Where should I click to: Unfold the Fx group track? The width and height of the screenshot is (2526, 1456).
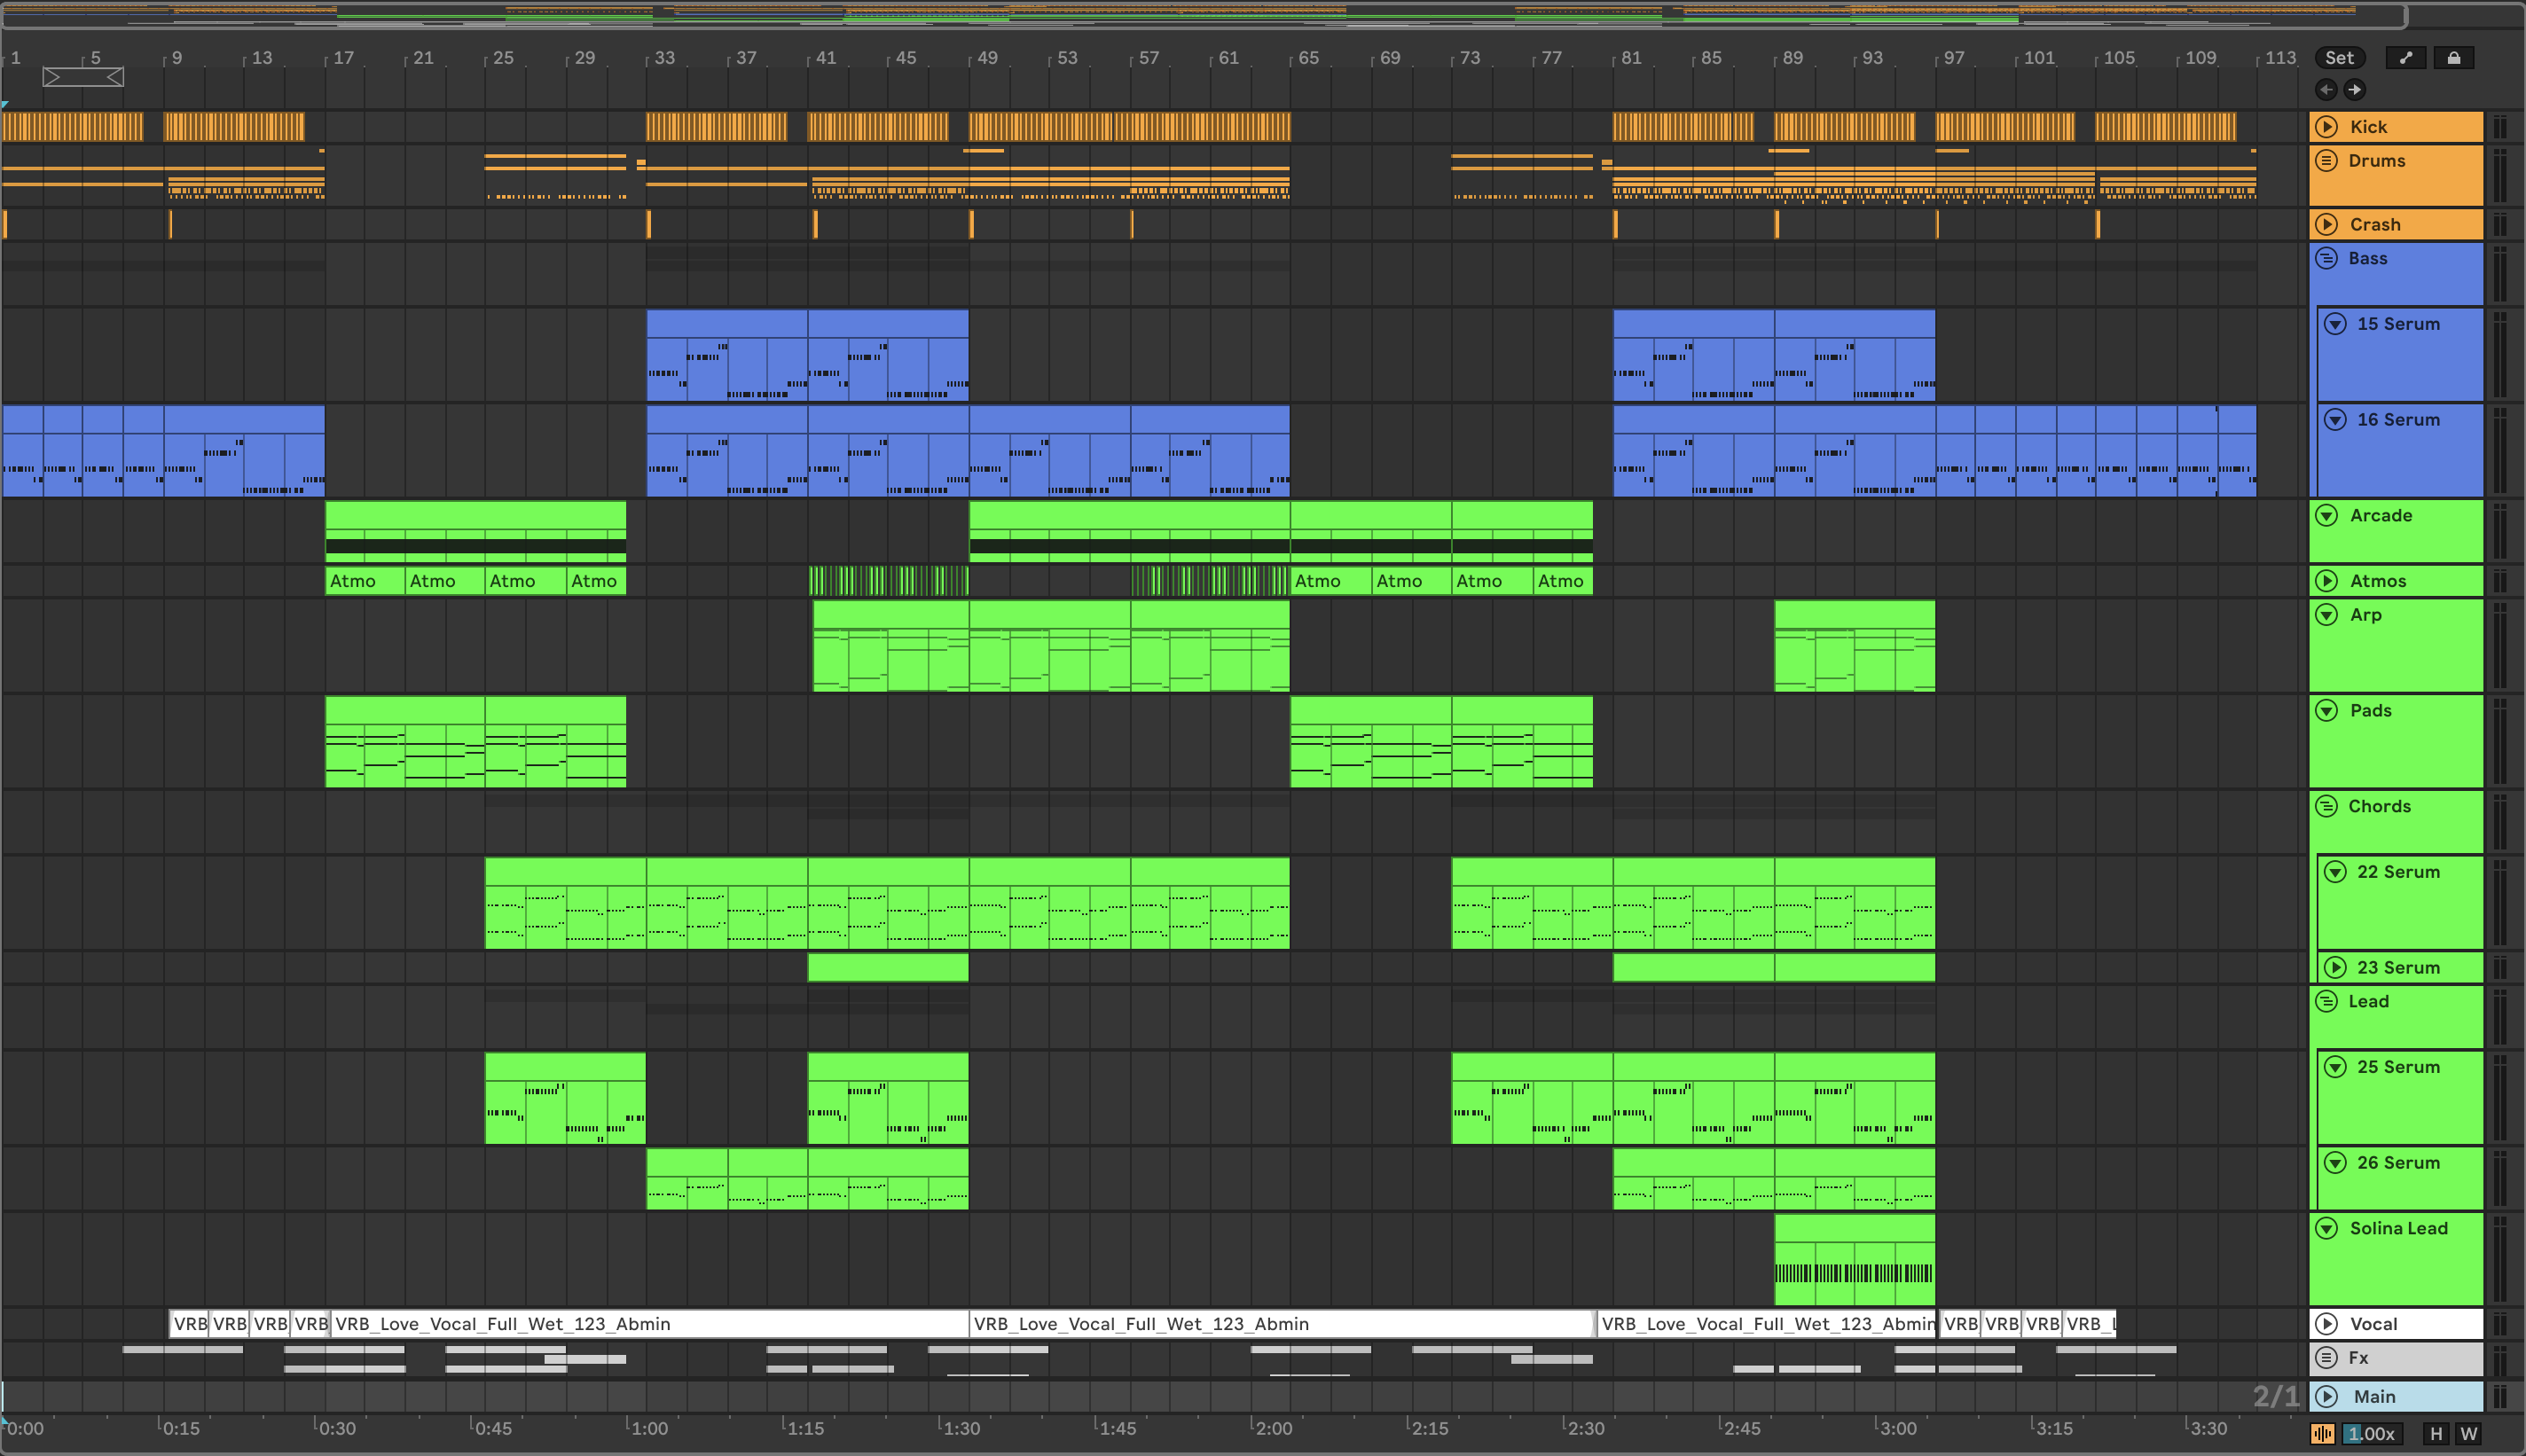pos(2327,1357)
